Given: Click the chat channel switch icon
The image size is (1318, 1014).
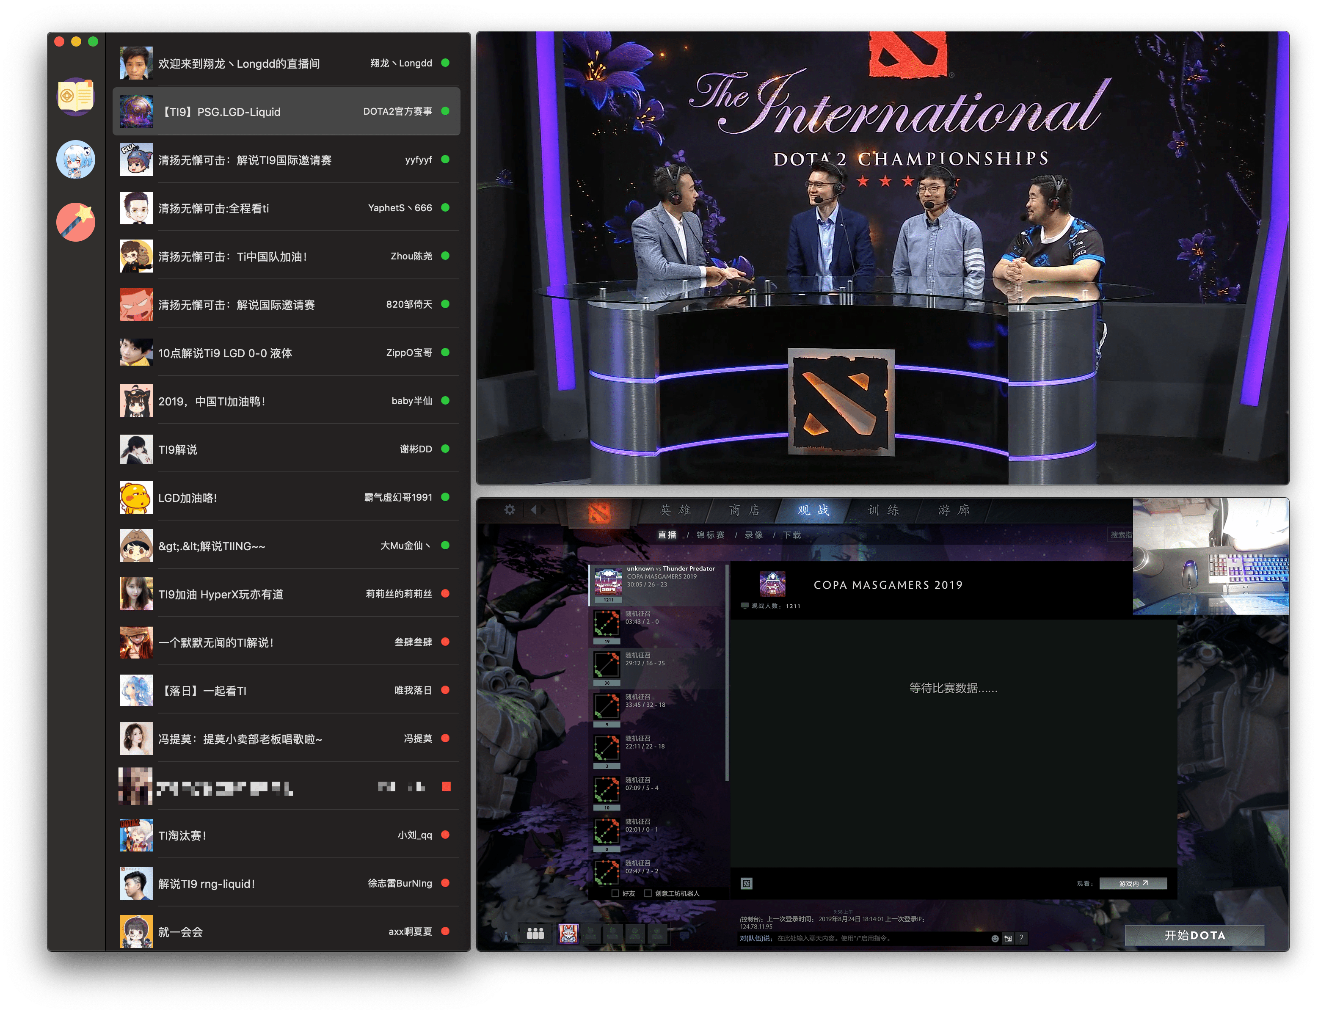Looking at the screenshot, I should [1008, 939].
